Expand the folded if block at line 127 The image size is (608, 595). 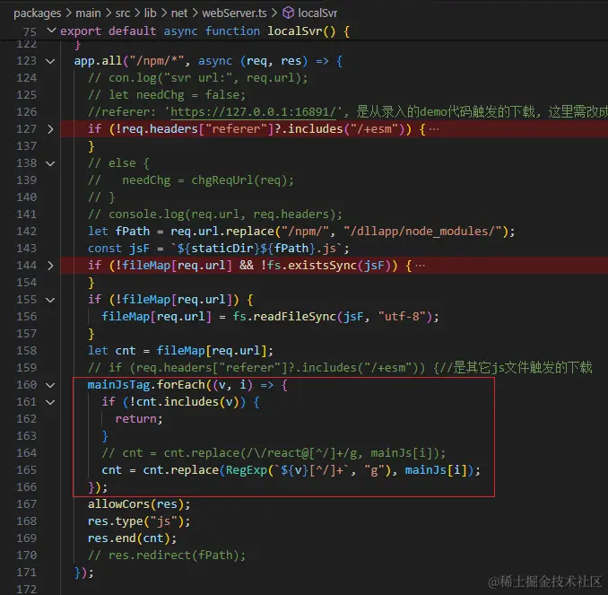pyautogui.click(x=50, y=129)
